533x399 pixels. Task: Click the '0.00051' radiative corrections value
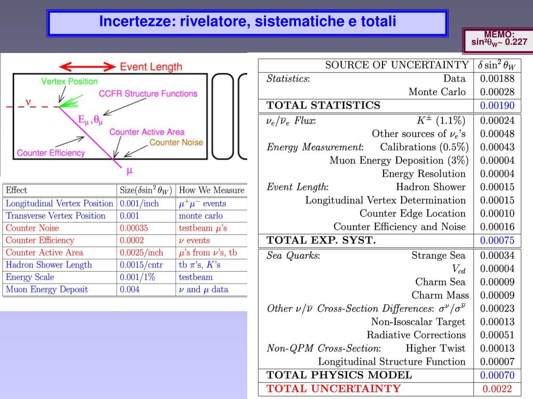click(x=497, y=335)
